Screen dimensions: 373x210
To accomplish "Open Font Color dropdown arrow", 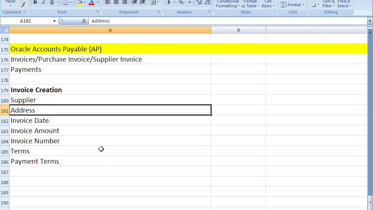I will coord(97,3).
